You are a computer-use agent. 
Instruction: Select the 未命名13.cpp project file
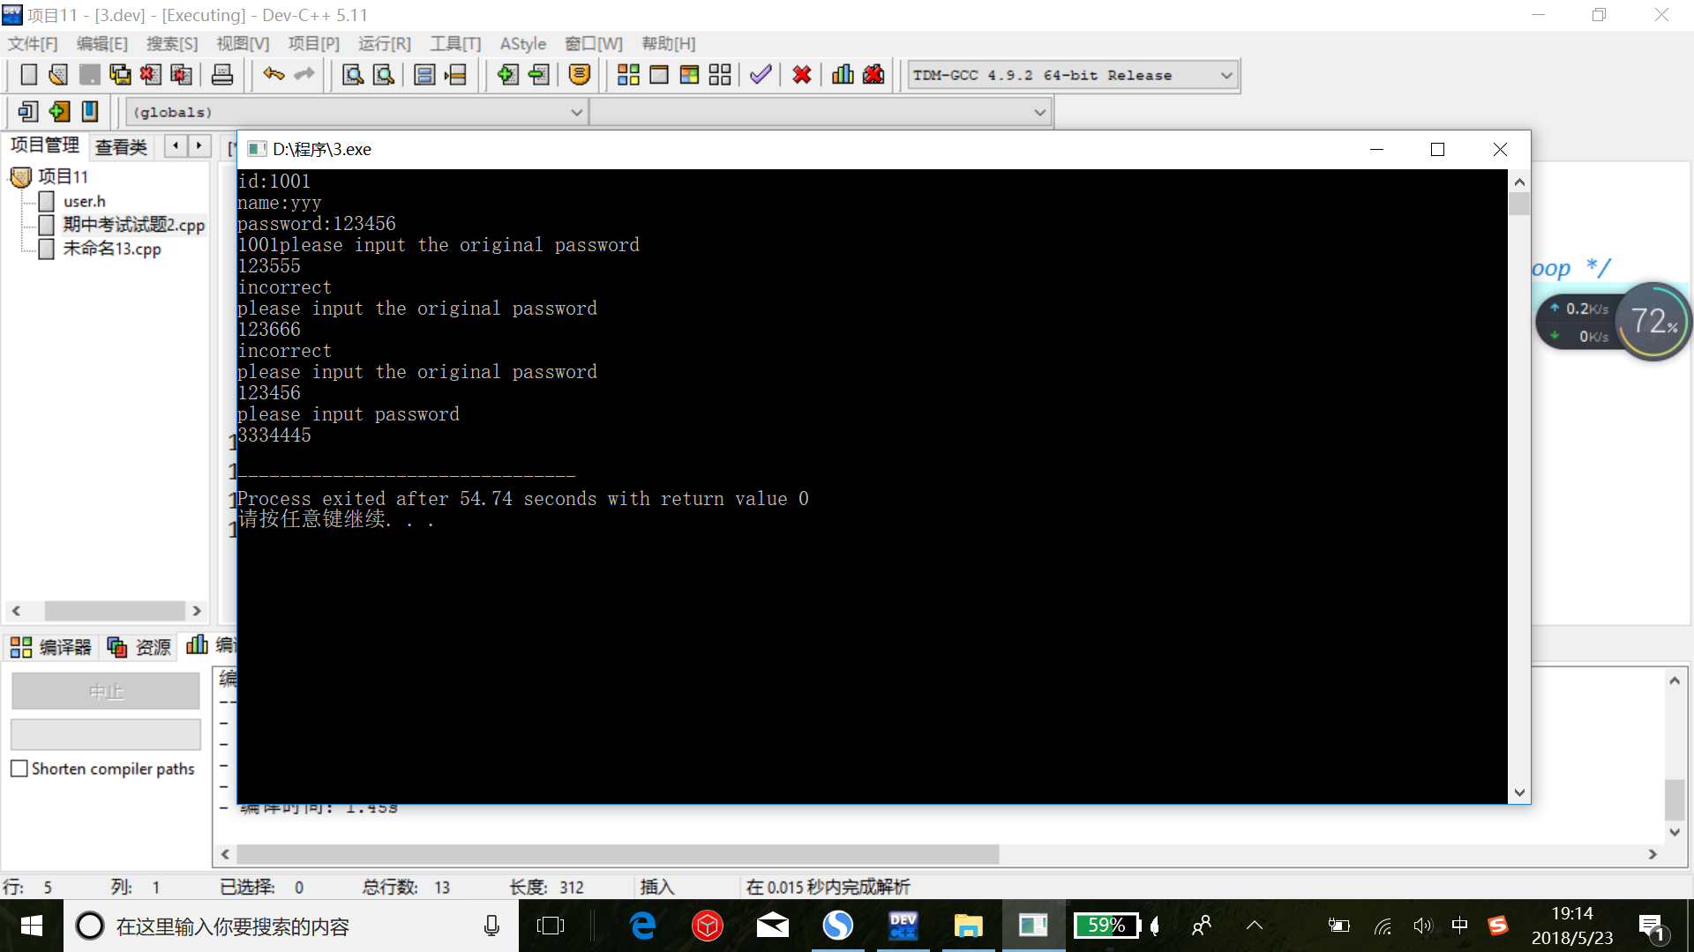pos(111,249)
